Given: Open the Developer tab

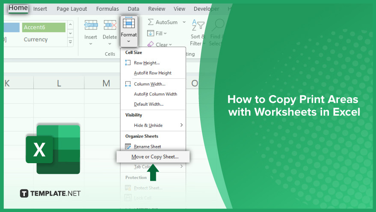Looking at the screenshot, I should point(206,9).
